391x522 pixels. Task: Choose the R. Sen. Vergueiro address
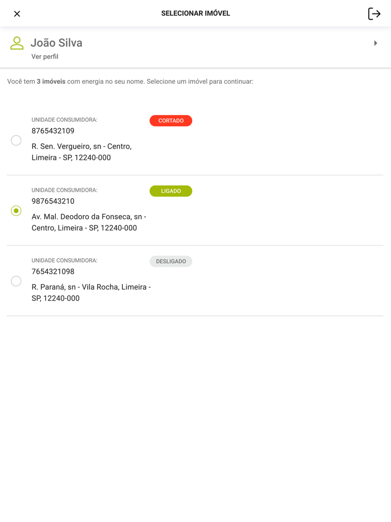(x=82, y=152)
